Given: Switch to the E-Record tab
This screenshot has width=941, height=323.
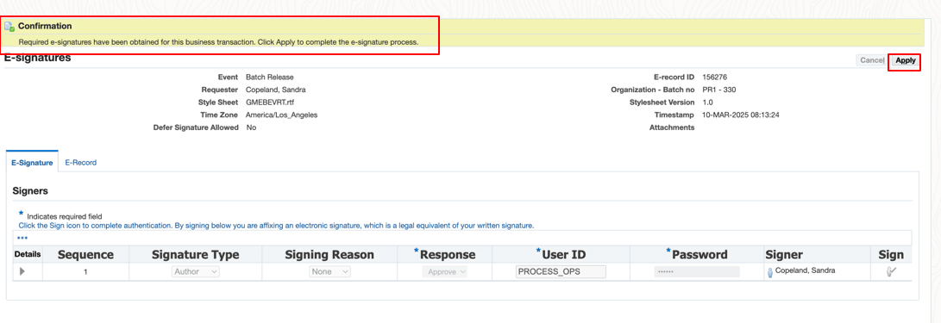Looking at the screenshot, I should point(80,163).
